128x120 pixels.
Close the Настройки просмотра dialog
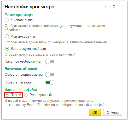point(122,7)
